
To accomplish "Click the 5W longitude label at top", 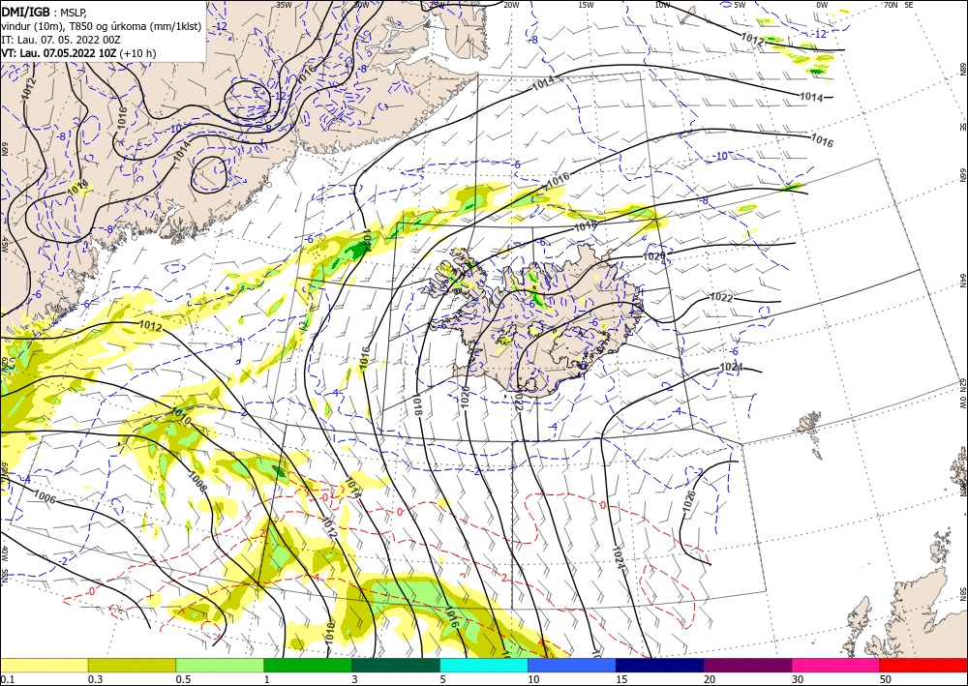I will click(740, 5).
